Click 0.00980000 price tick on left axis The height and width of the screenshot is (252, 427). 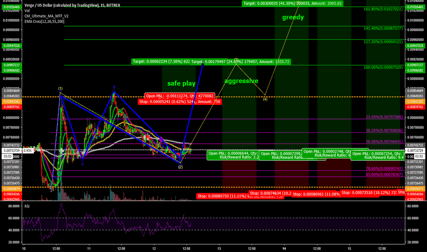pos(11,30)
